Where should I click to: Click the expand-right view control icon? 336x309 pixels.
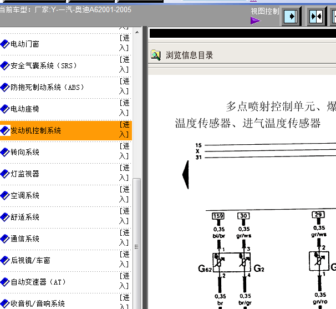(x=291, y=17)
